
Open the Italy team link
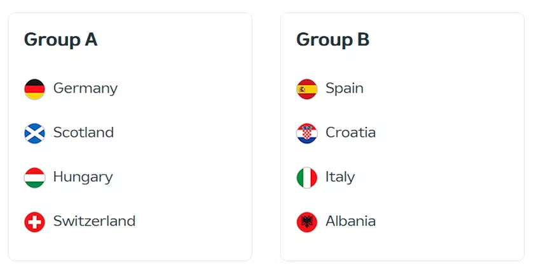click(340, 177)
